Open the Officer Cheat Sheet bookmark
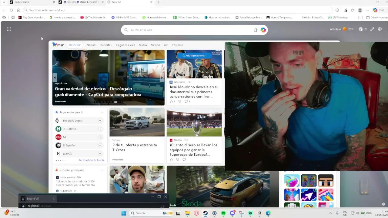Image resolution: width=388 pixels, height=218 pixels. point(186,18)
